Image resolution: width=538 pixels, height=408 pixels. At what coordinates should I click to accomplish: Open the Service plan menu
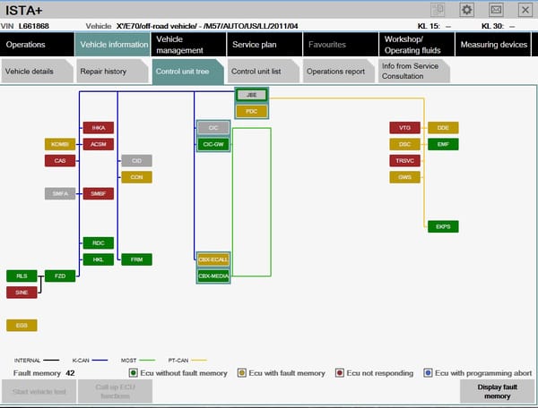(x=265, y=45)
